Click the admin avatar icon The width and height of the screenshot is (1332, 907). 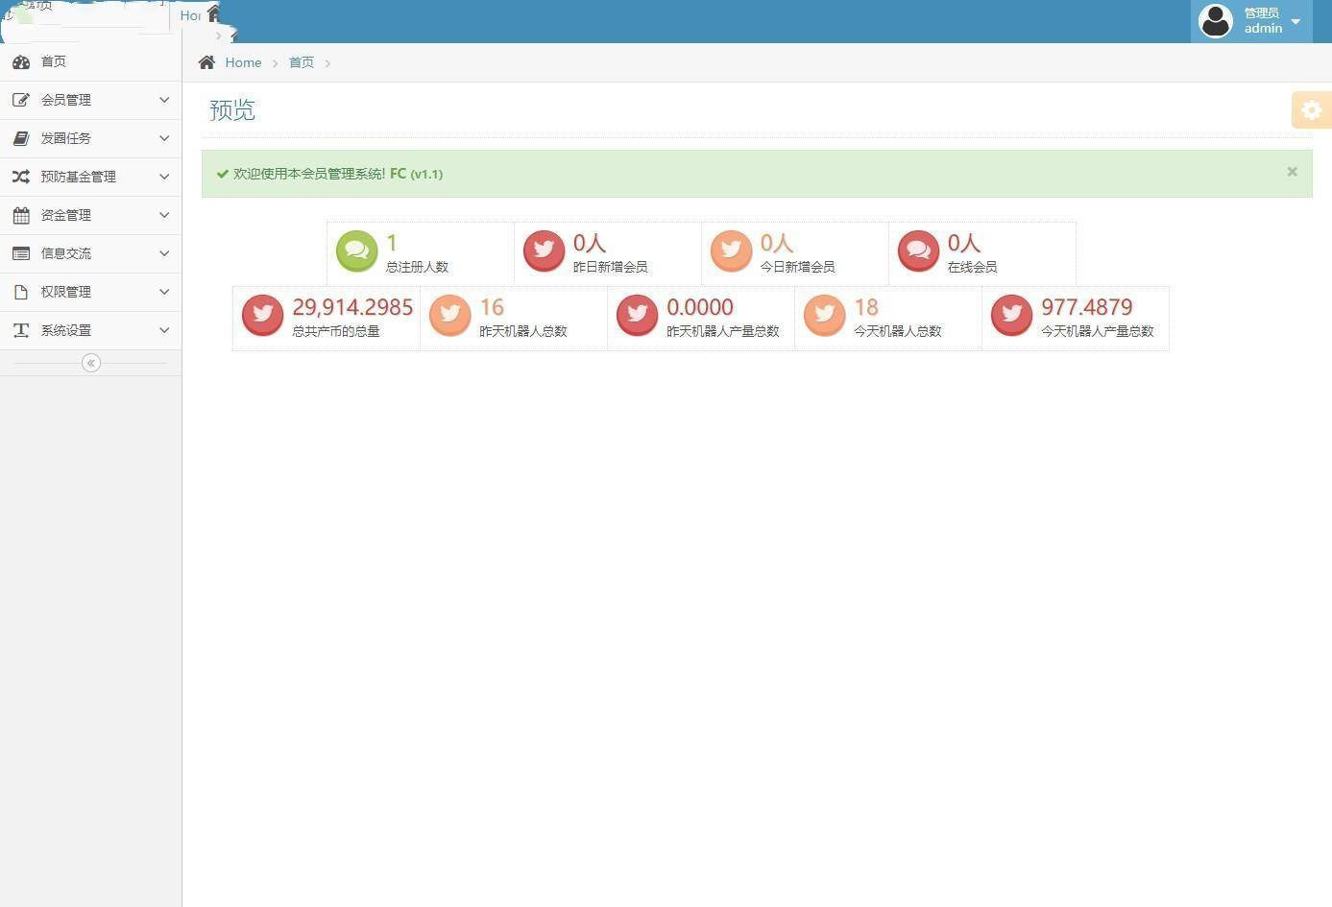tap(1216, 20)
